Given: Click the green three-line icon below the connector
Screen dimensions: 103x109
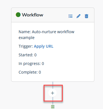Looking at the screenshot, I should (53, 107).
